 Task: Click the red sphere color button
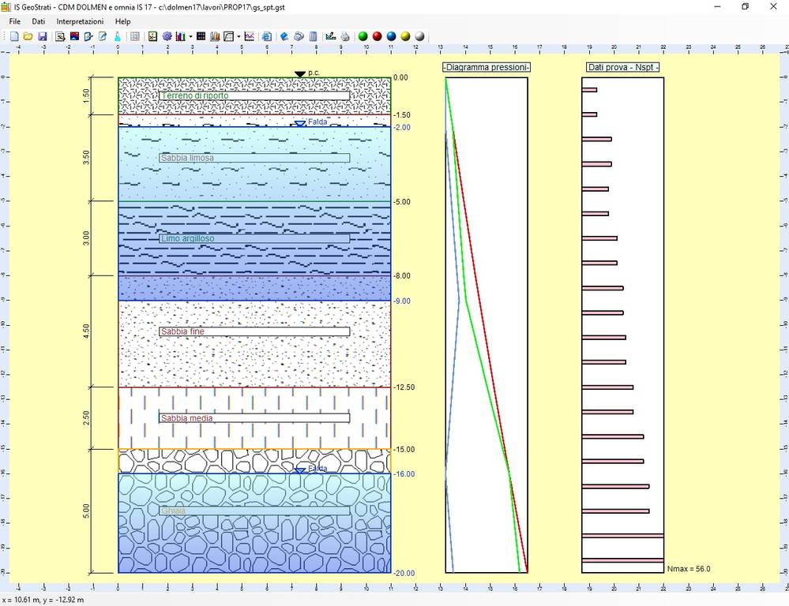pos(377,36)
